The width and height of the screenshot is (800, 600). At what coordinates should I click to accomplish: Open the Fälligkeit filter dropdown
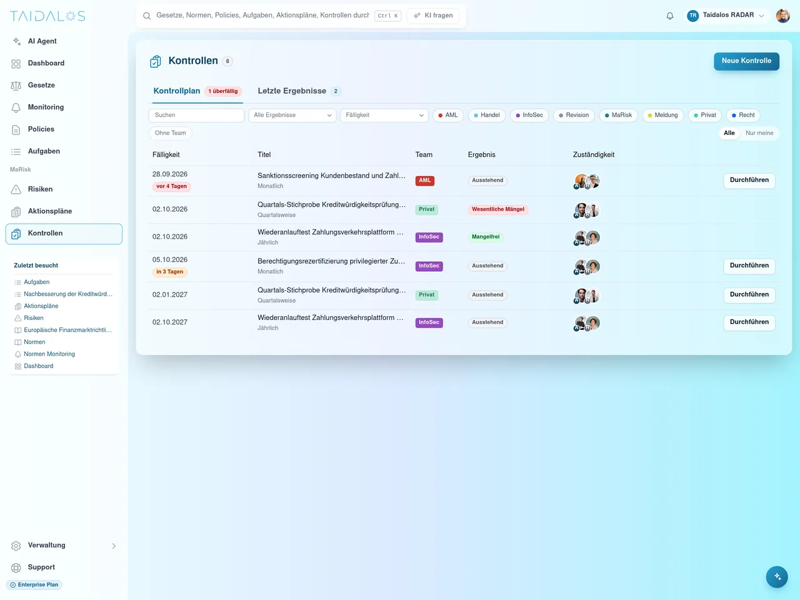(384, 115)
